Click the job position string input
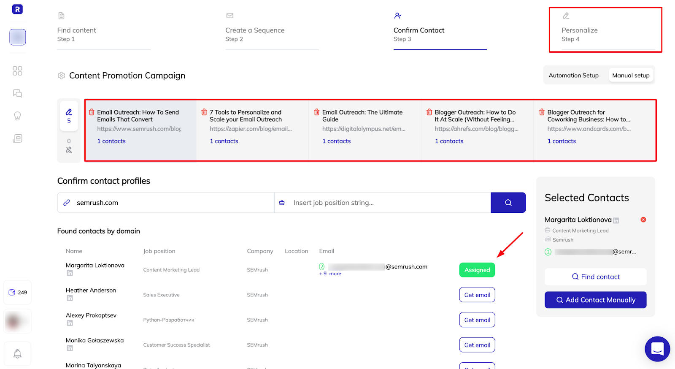Viewport: 675px width, 369px height. pyautogui.click(x=383, y=203)
